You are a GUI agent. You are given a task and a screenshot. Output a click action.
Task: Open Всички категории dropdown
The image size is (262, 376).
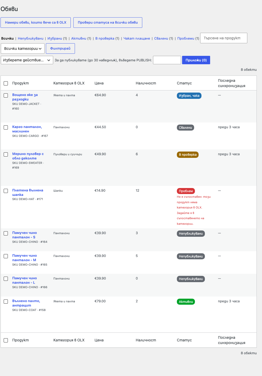23,49
